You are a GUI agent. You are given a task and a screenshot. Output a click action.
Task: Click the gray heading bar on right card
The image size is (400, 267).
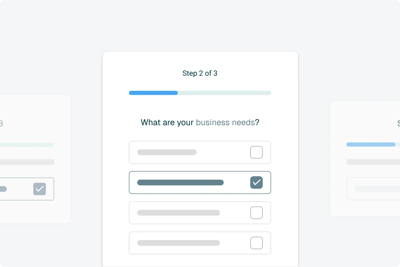373,162
